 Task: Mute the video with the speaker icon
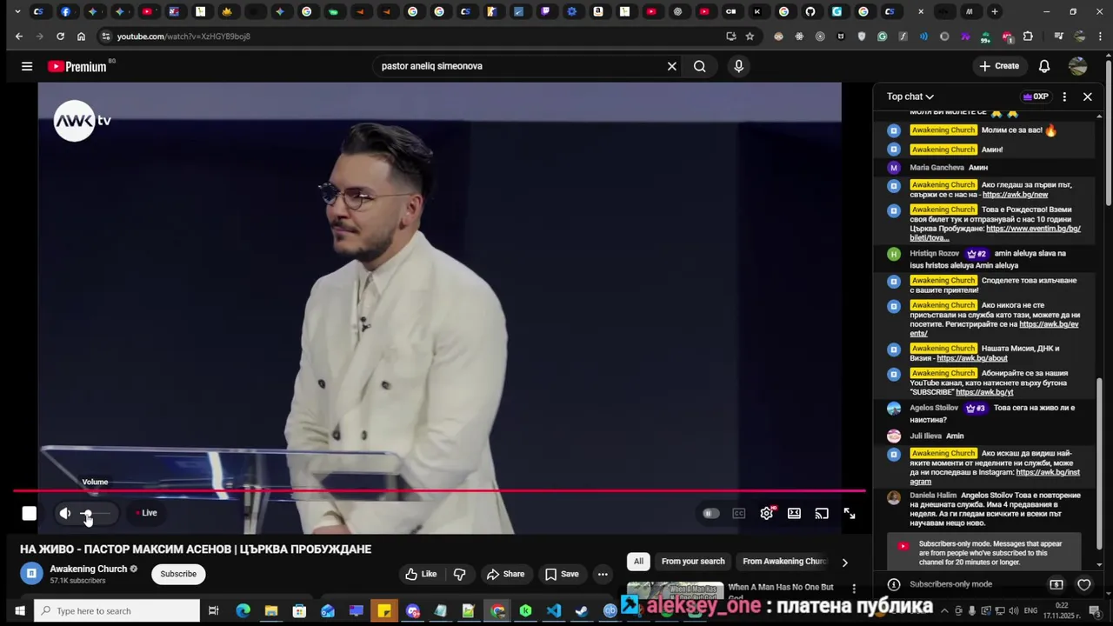(x=65, y=513)
